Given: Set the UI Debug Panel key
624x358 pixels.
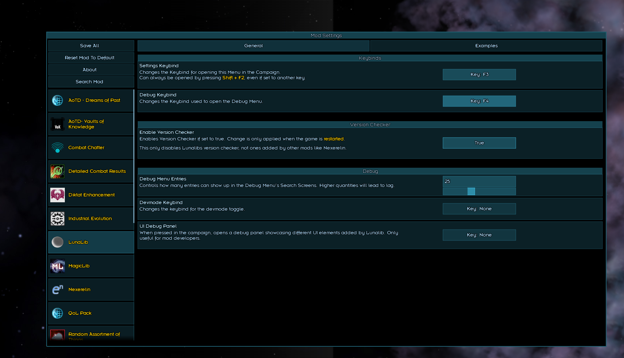Looking at the screenshot, I should (479, 235).
